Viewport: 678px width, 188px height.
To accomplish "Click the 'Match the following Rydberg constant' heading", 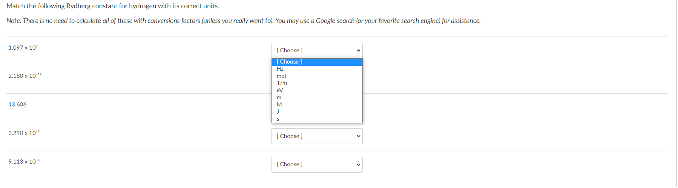I will click(x=112, y=6).
